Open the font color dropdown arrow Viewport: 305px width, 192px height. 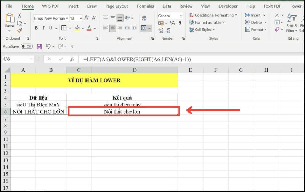95,29
